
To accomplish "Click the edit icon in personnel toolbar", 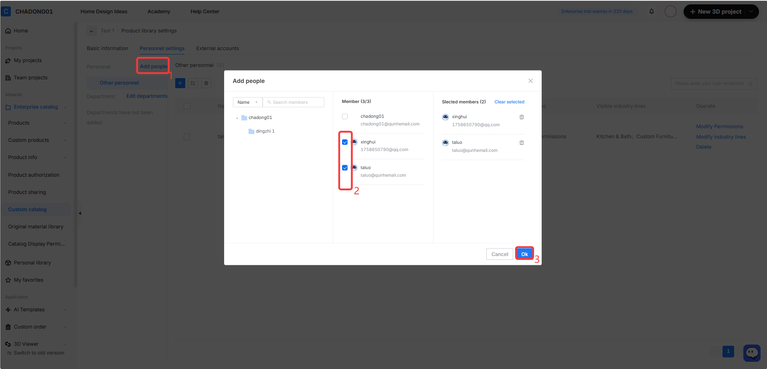I will (x=193, y=83).
